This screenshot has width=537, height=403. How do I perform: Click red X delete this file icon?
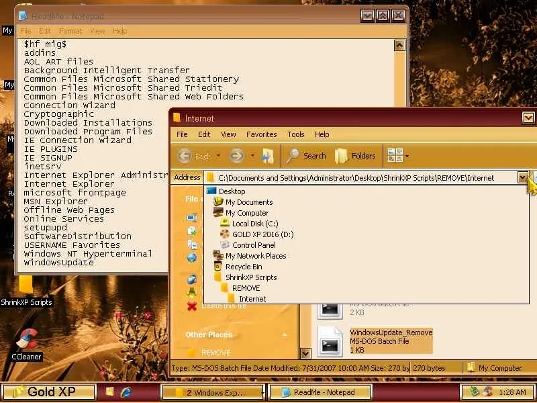click(192, 306)
